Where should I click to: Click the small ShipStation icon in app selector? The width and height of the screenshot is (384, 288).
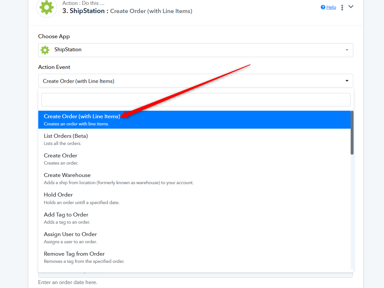click(x=45, y=50)
